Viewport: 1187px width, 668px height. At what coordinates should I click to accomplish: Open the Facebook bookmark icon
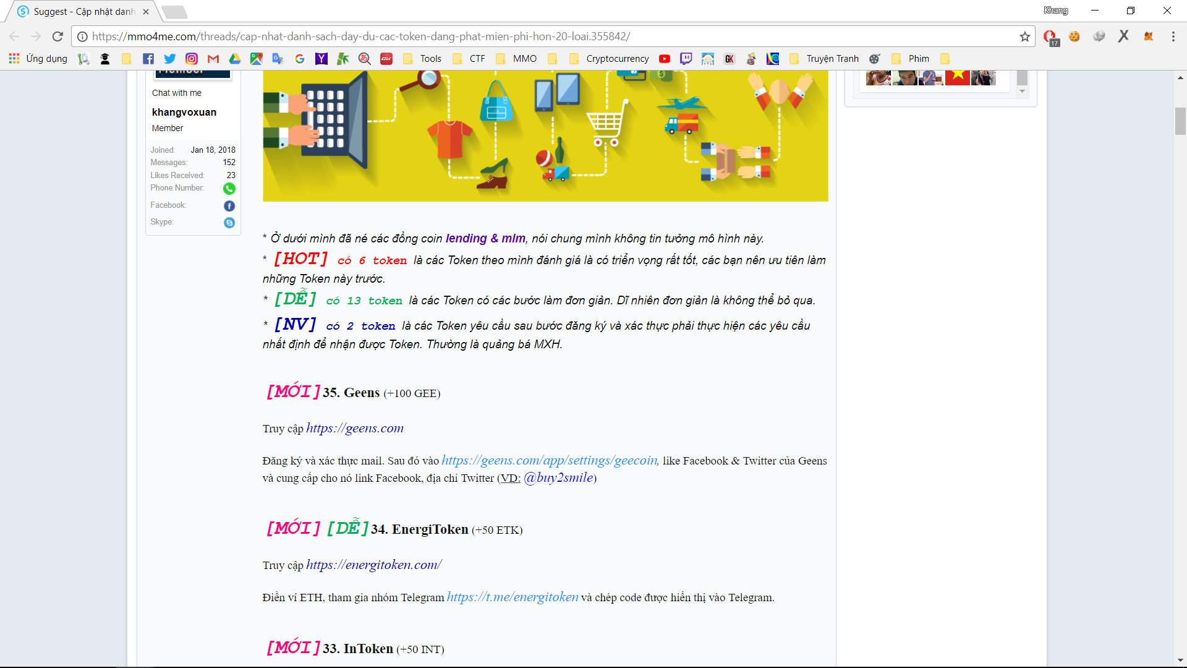(148, 59)
